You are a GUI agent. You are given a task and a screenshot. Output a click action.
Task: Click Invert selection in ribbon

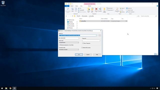click(130, 12)
